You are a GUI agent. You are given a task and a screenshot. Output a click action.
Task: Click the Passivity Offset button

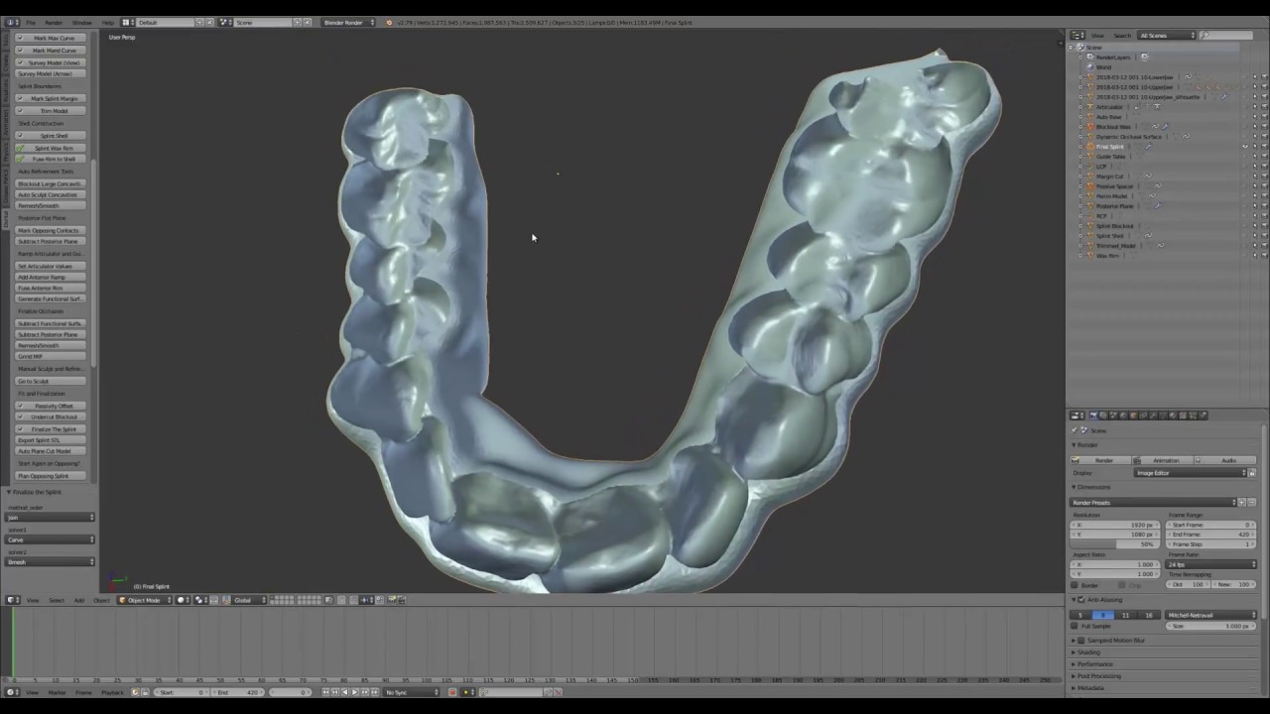pyautogui.click(x=51, y=406)
